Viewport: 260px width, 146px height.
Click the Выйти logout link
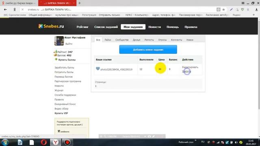click(x=69, y=44)
